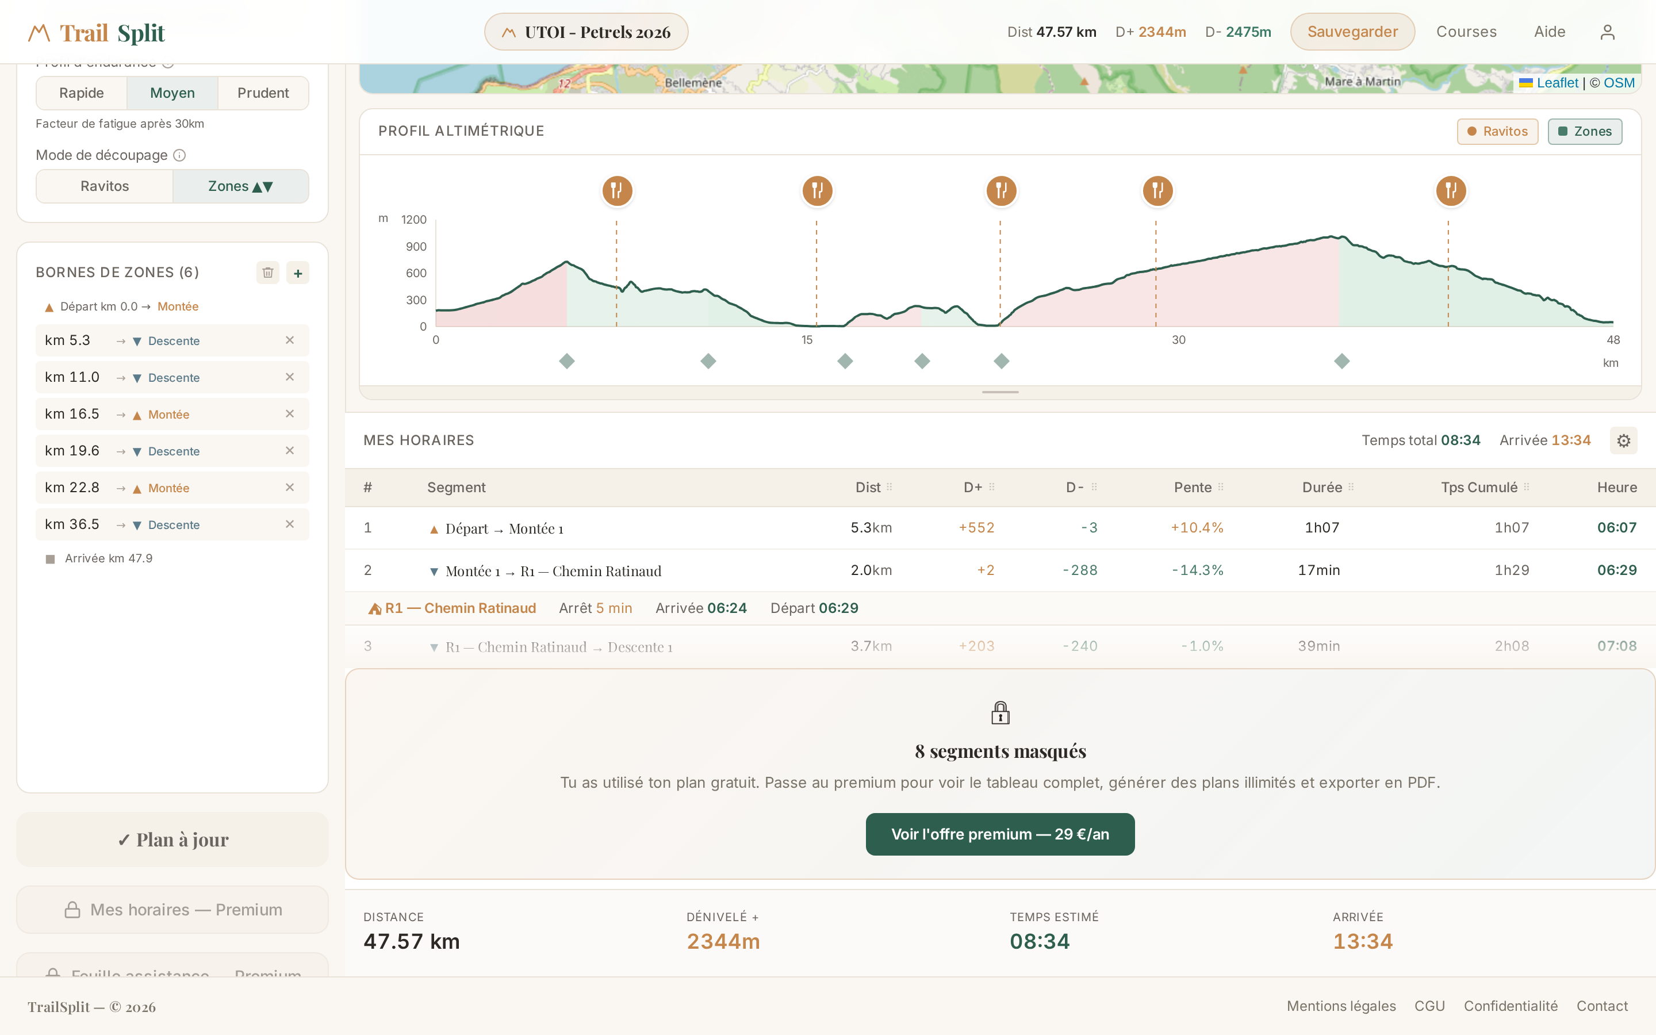Select the Prudent endurance profile
Viewport: 1656px width, 1035px height.
tap(263, 93)
